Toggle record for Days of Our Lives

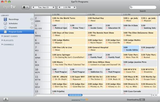click(x=53, y=35)
